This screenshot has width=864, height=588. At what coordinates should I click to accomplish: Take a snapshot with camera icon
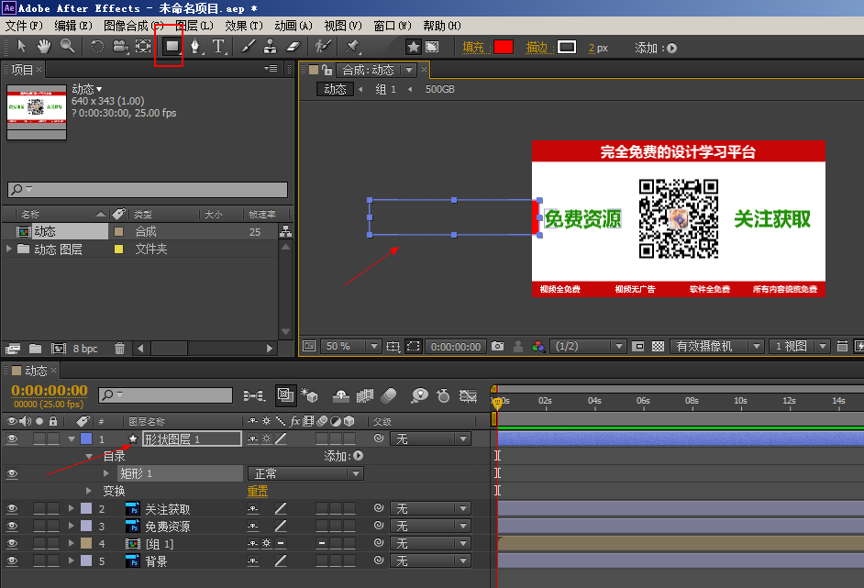coord(497,346)
